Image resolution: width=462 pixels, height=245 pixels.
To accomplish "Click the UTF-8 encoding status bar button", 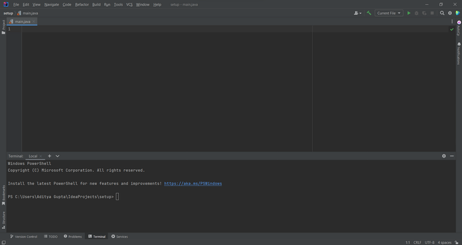I will pyautogui.click(x=430, y=243).
